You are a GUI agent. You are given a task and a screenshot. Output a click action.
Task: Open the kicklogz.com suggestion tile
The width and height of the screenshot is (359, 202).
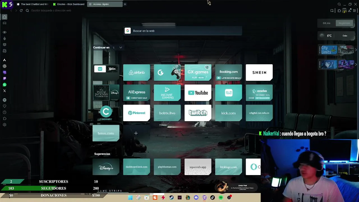tap(229, 167)
